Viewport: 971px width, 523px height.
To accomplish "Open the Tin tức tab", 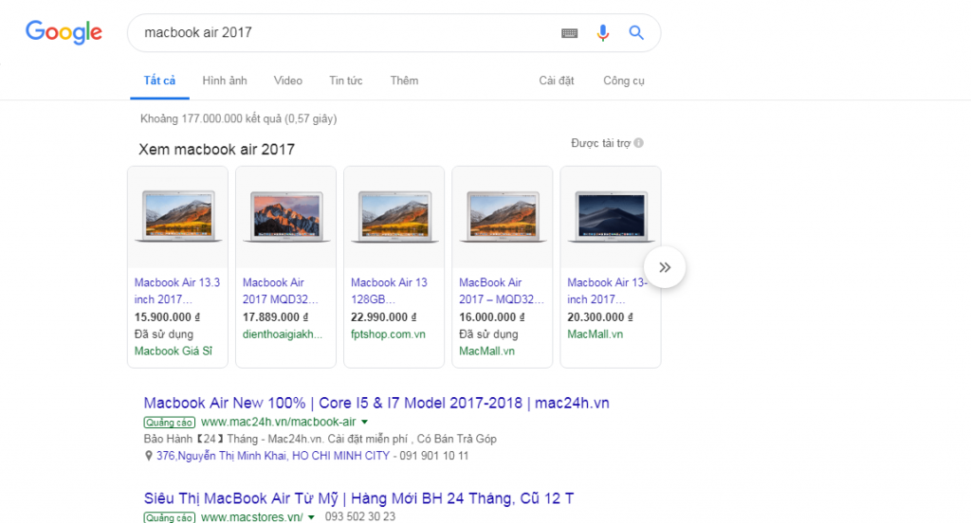I will pos(346,81).
